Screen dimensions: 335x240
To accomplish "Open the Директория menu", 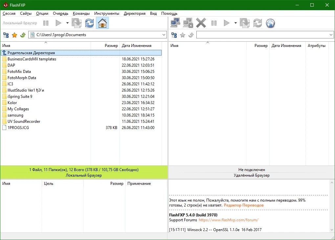I will point(135,13).
